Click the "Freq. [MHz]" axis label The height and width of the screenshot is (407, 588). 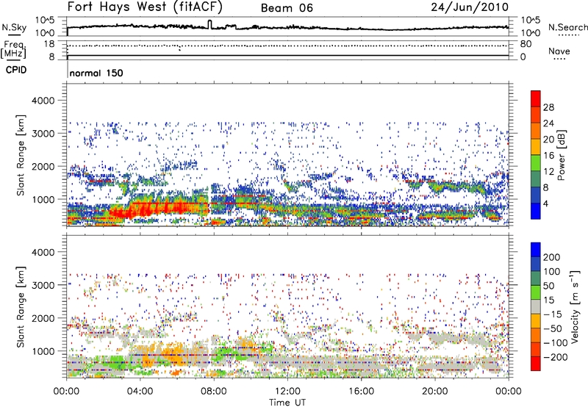(13, 50)
